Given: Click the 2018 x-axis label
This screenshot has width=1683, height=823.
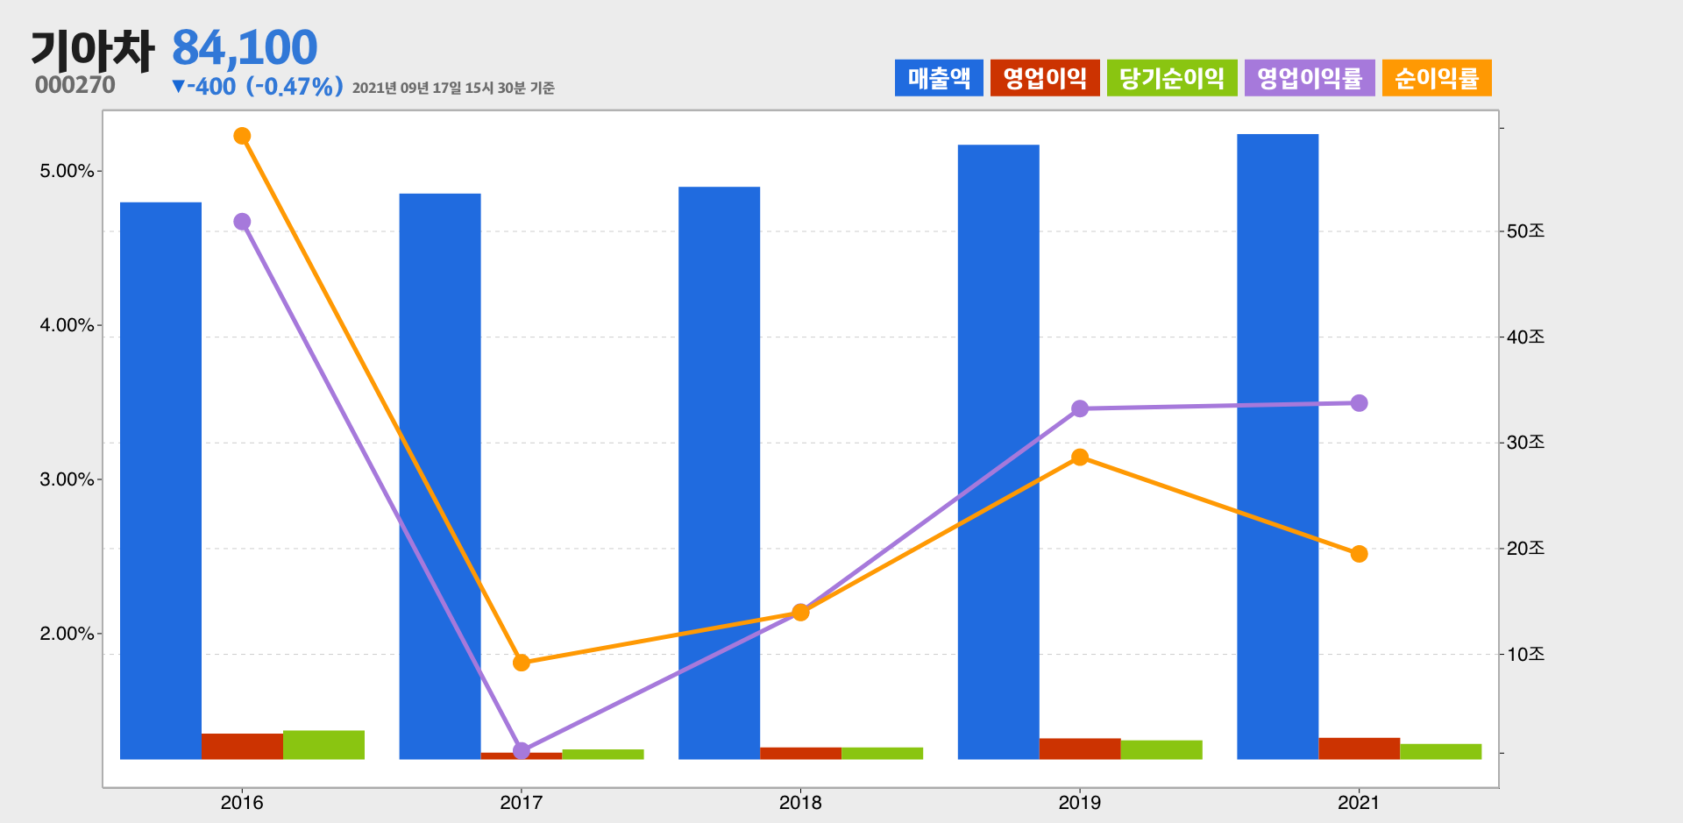Looking at the screenshot, I should click(800, 802).
